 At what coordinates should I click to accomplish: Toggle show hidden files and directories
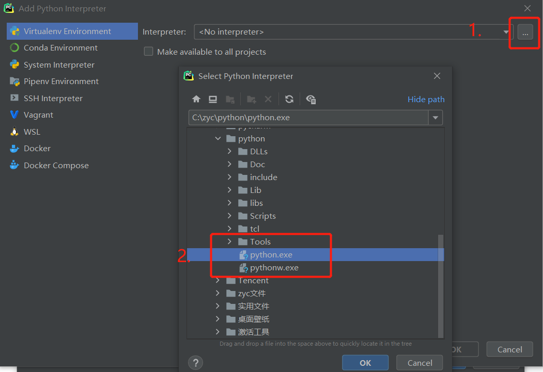click(x=311, y=99)
